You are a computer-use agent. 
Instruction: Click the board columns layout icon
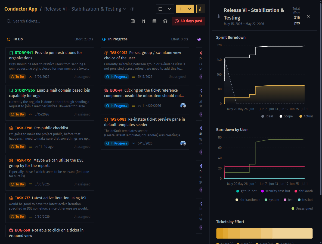133,21
